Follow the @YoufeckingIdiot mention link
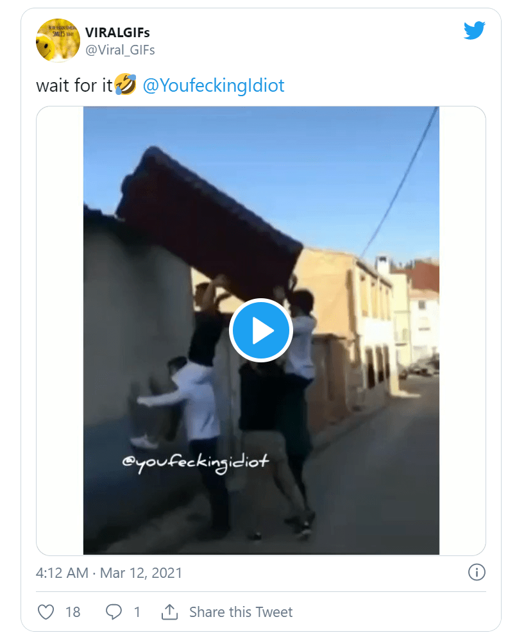This screenshot has height=642, width=508. (x=213, y=85)
